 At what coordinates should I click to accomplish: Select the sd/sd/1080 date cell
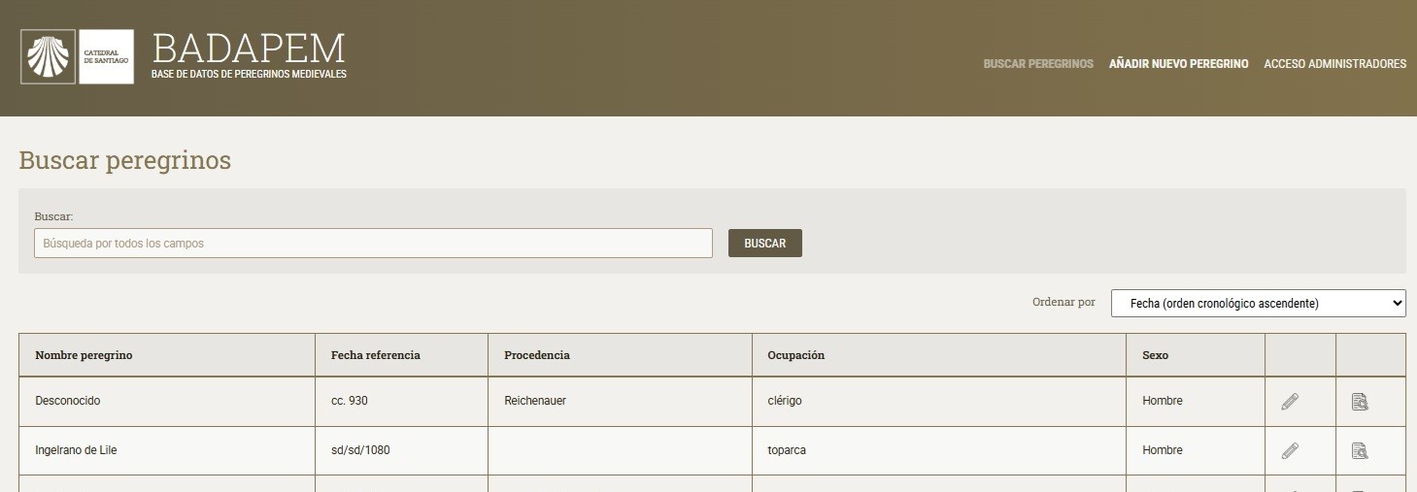click(x=401, y=450)
